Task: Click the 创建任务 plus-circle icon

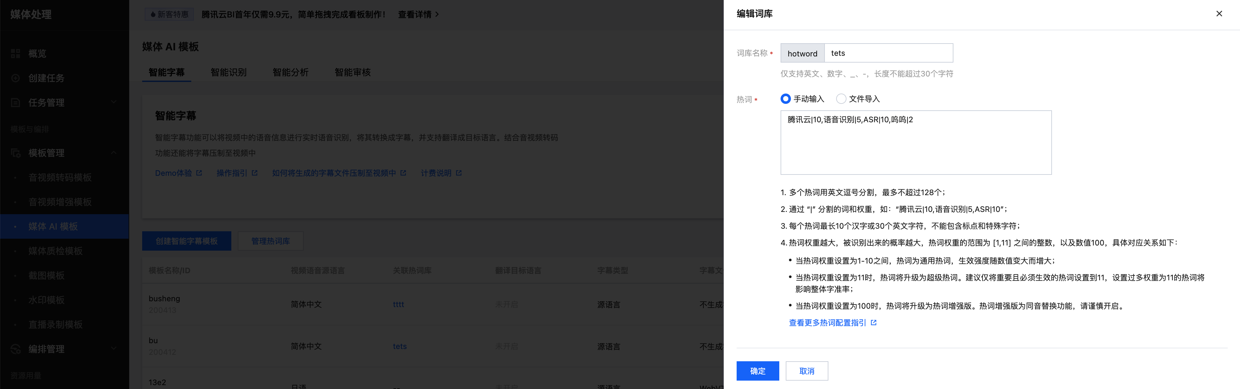Action: click(x=16, y=78)
